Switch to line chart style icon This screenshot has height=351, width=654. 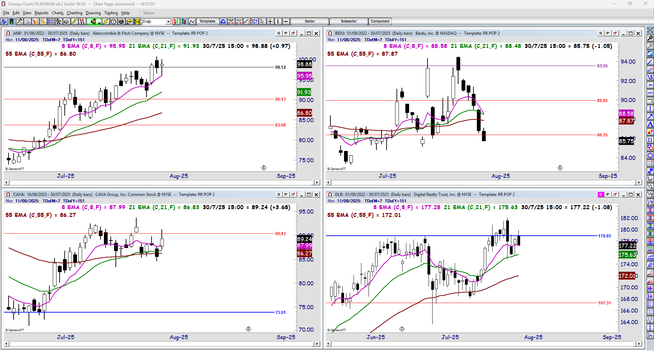pos(192,21)
